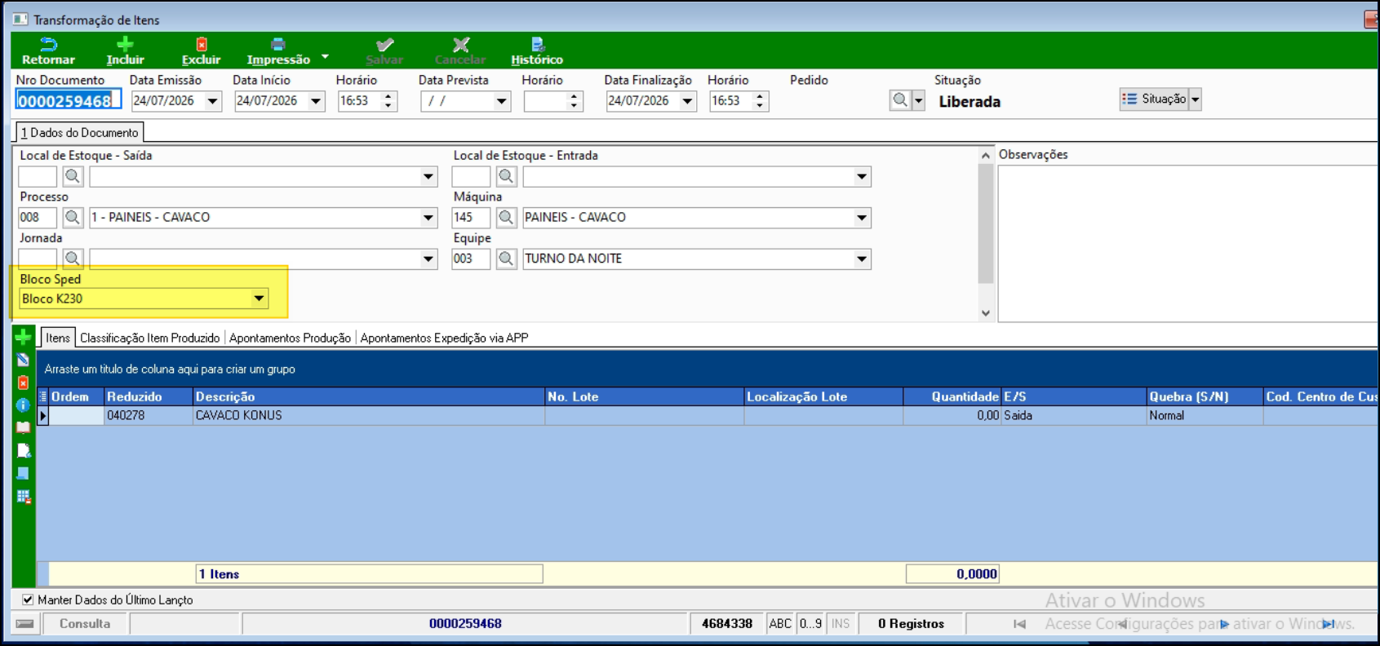Toggle Manter Dados do Último Lançto checkbox
The width and height of the screenshot is (1380, 646).
pos(28,600)
